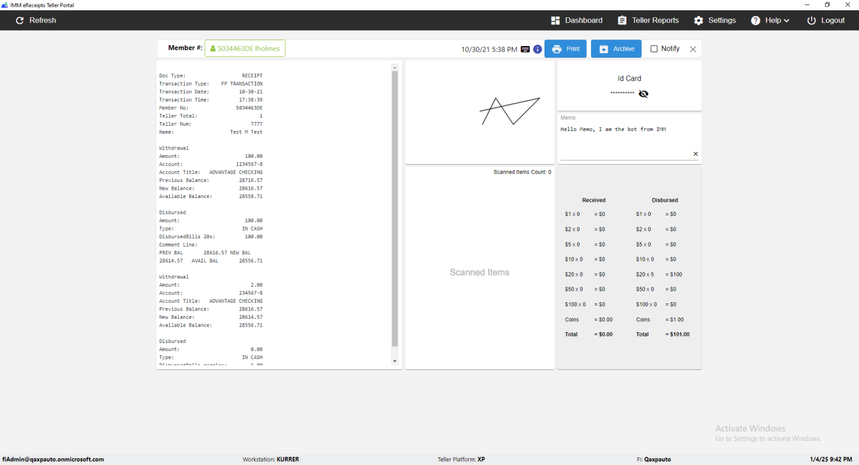Click 'Scanned Items Count: 0' text

[522, 172]
